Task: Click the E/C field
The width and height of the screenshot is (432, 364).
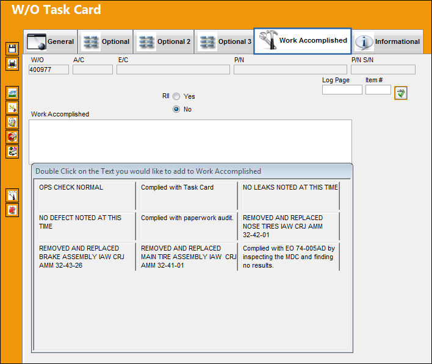Action: [173, 70]
